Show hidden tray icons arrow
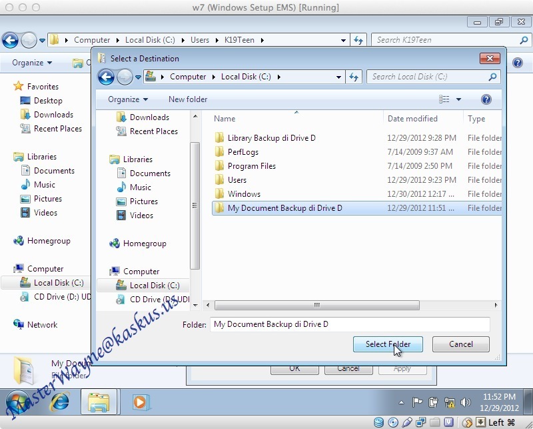 [x=402, y=403]
